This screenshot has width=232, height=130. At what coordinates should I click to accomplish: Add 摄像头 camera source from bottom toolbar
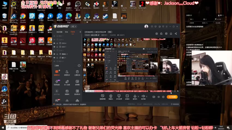(x=111, y=97)
